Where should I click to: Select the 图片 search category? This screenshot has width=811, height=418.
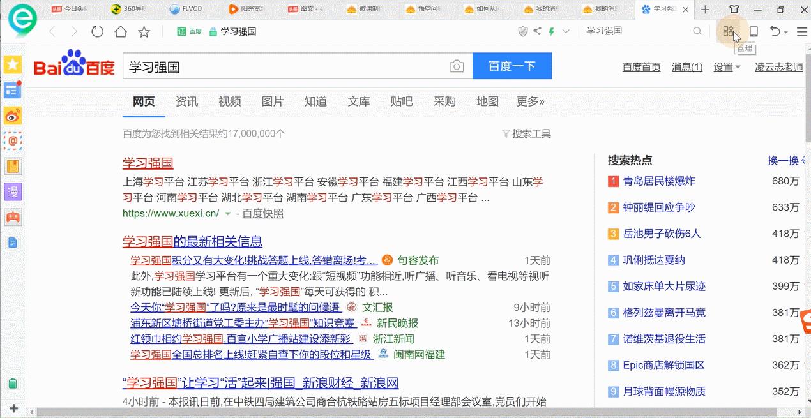click(x=273, y=101)
